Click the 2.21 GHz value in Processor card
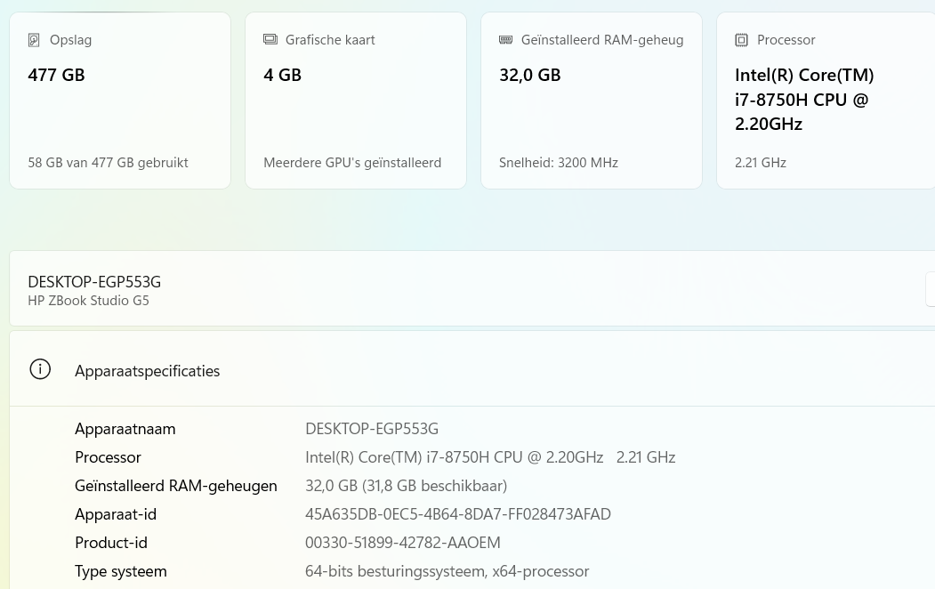 (761, 163)
